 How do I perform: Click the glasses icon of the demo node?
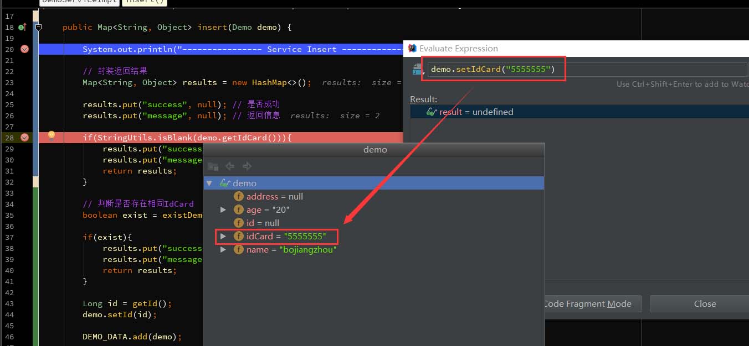[x=225, y=183]
